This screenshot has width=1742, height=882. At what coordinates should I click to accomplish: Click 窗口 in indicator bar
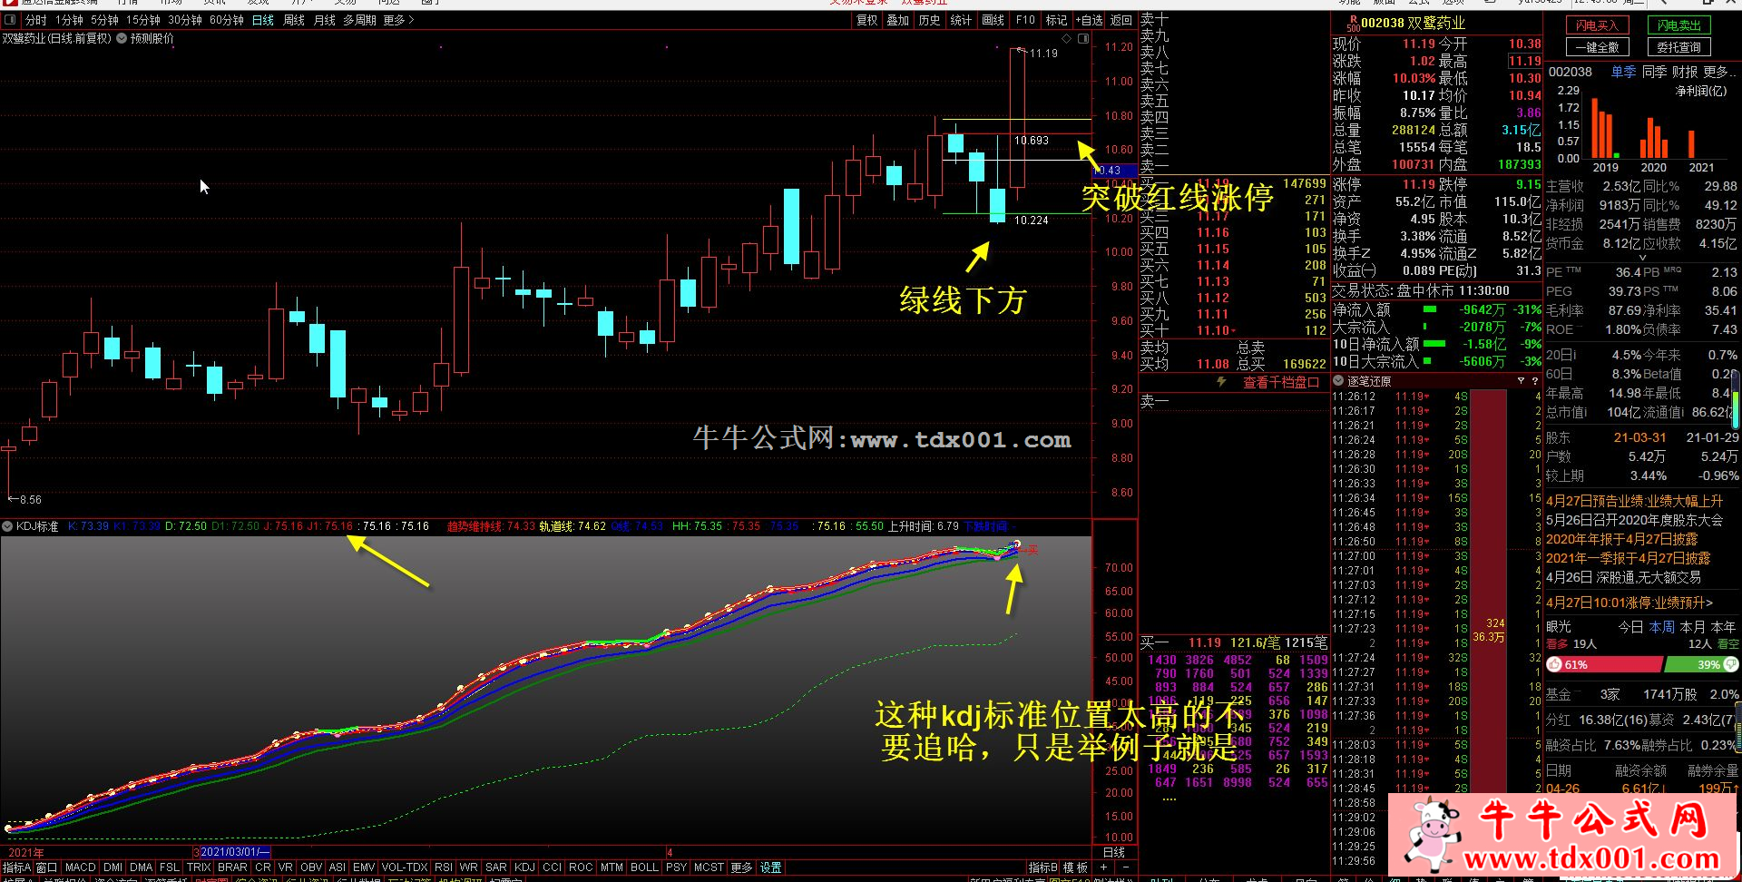tap(46, 867)
